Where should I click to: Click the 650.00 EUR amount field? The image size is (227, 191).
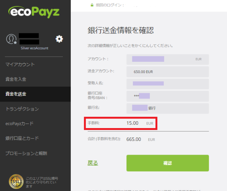click(x=168, y=72)
